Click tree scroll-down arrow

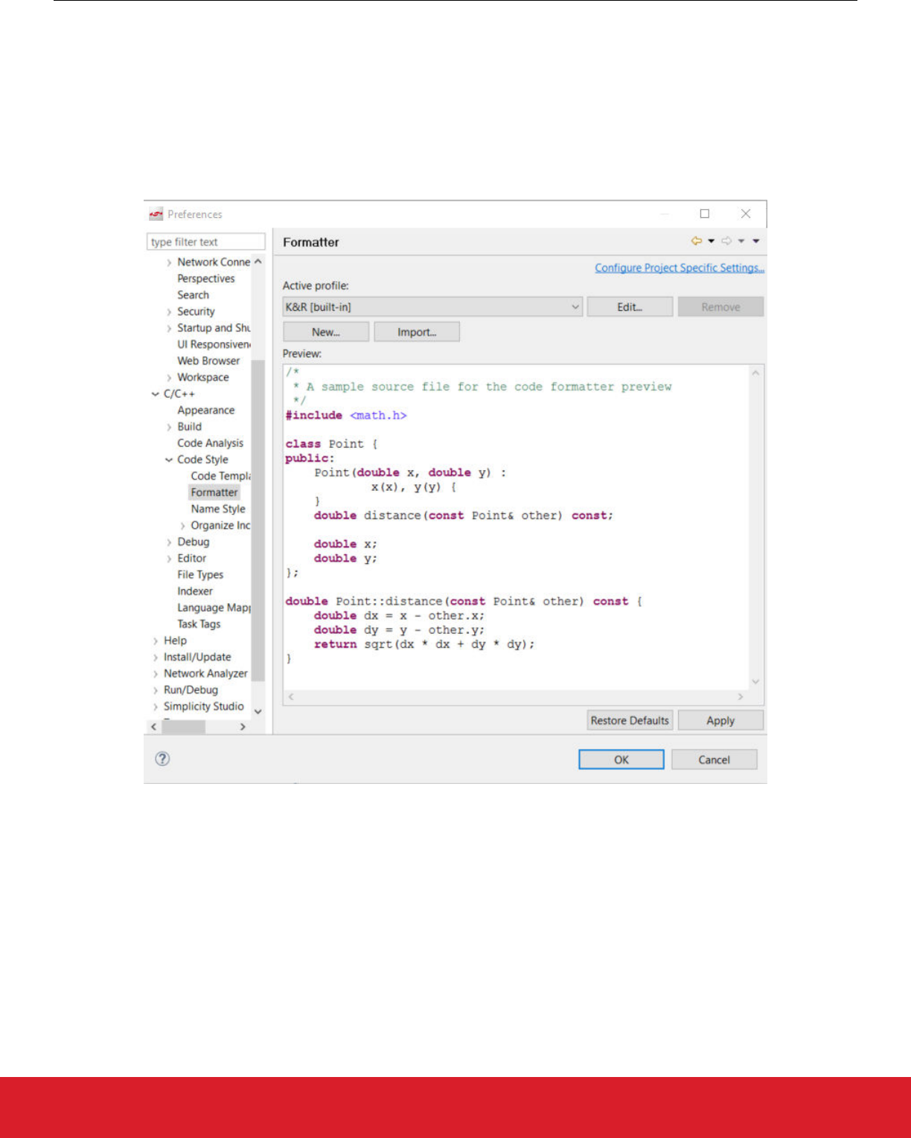coord(258,712)
